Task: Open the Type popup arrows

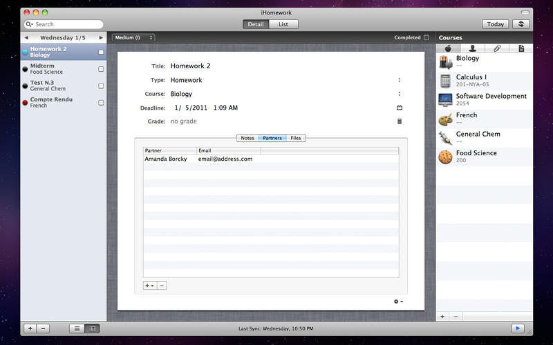Action: [x=400, y=80]
